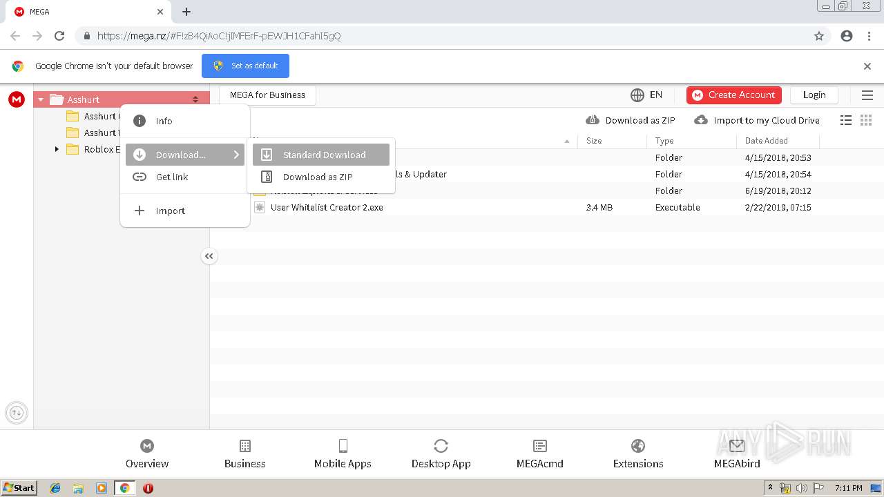
Task: Select the 3.4 MB size cell
Action: tap(599, 207)
